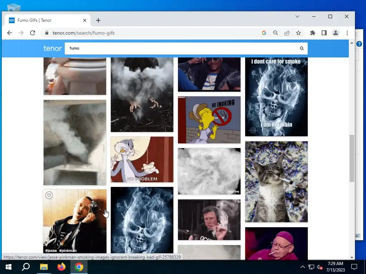Viewport: 366px width, 274px height.
Task: Open the gray smoke staircase GIF
Action: click(x=75, y=143)
